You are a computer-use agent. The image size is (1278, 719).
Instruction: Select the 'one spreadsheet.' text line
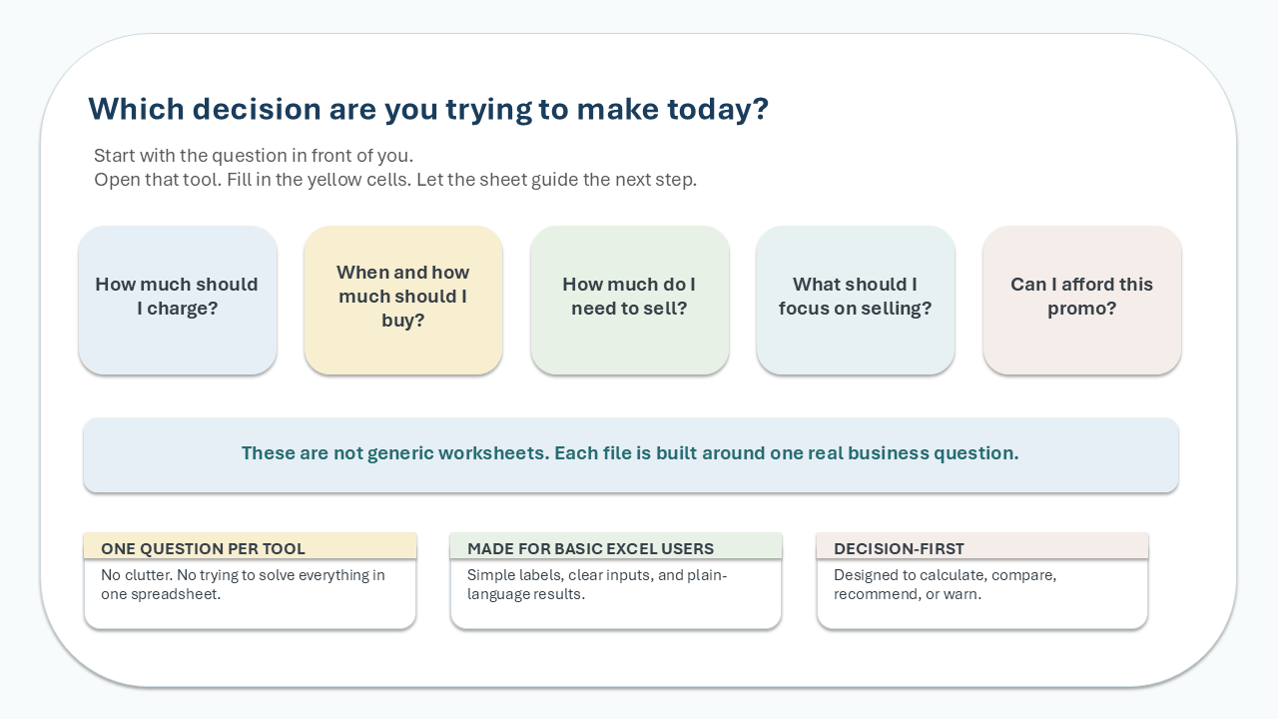161,594
